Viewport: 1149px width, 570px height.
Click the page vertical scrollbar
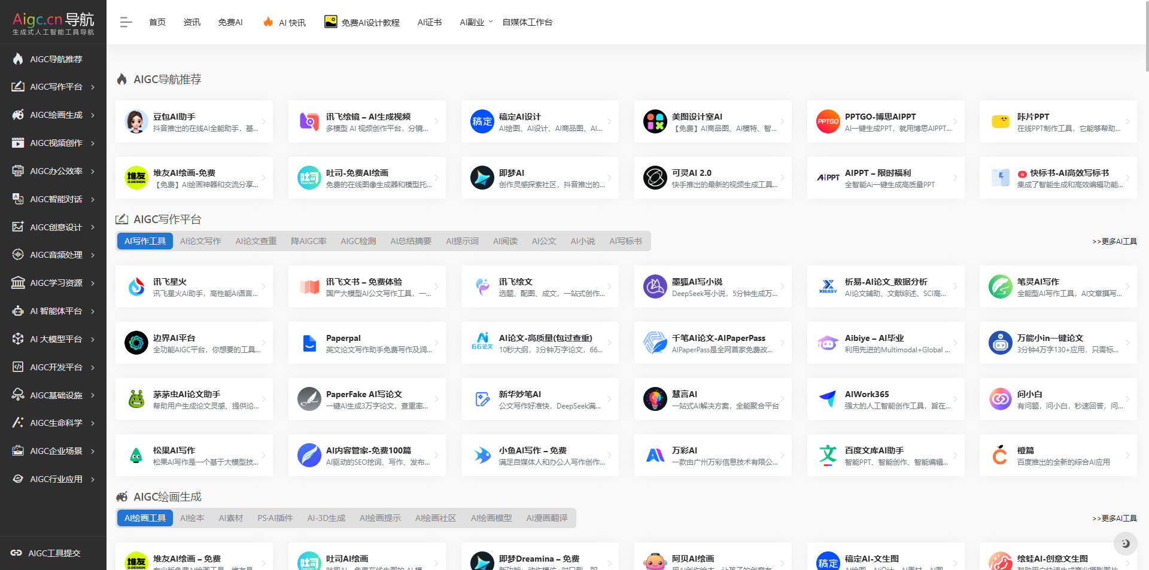(x=1146, y=36)
